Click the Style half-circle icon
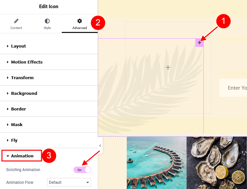The height and width of the screenshot is (189, 247). (x=47, y=21)
